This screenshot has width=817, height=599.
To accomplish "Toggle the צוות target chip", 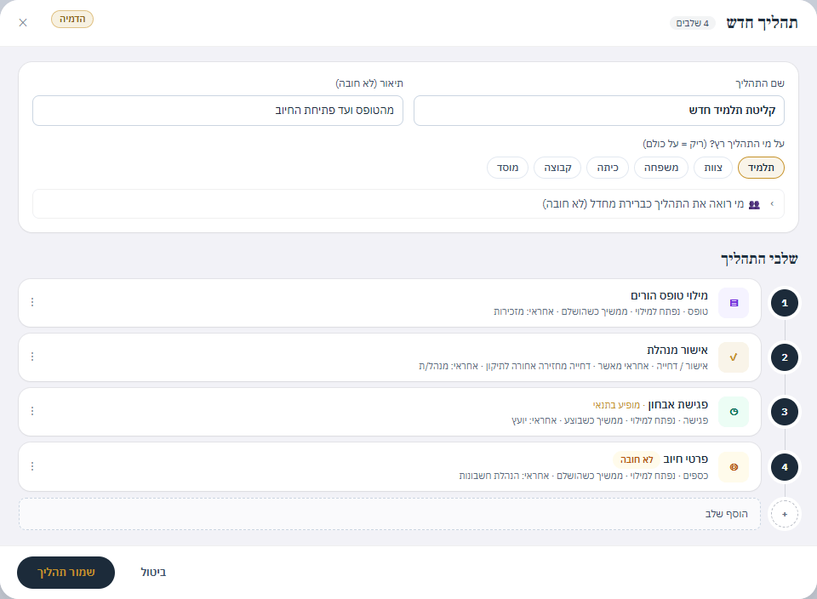I will click(713, 168).
